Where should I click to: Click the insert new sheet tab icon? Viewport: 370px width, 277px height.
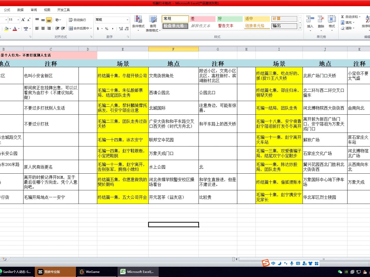pyautogui.click(x=4, y=259)
